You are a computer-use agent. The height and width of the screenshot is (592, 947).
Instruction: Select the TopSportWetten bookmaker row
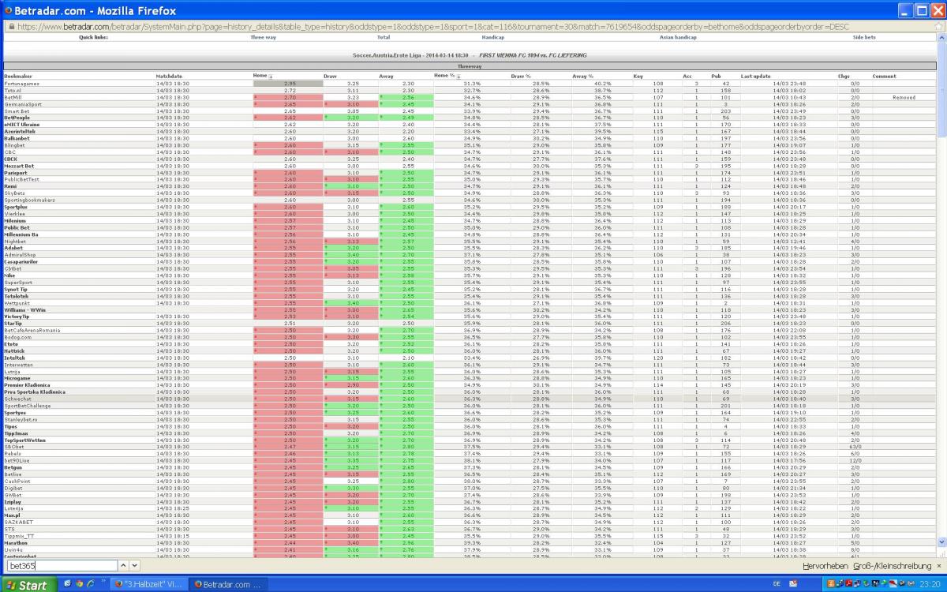click(x=470, y=440)
